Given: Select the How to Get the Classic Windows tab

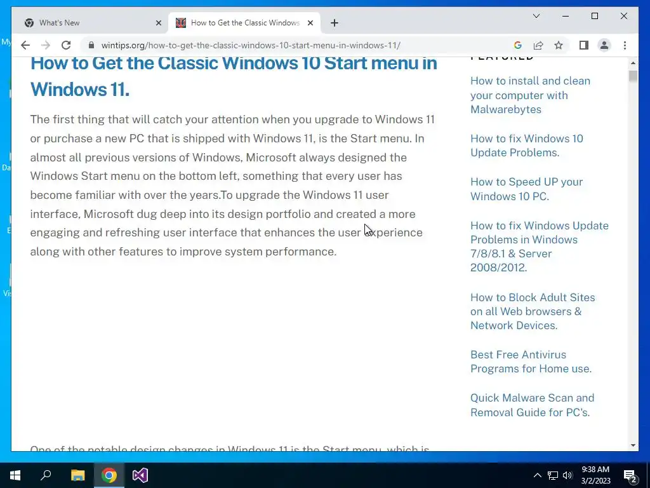Looking at the screenshot, I should [x=244, y=23].
